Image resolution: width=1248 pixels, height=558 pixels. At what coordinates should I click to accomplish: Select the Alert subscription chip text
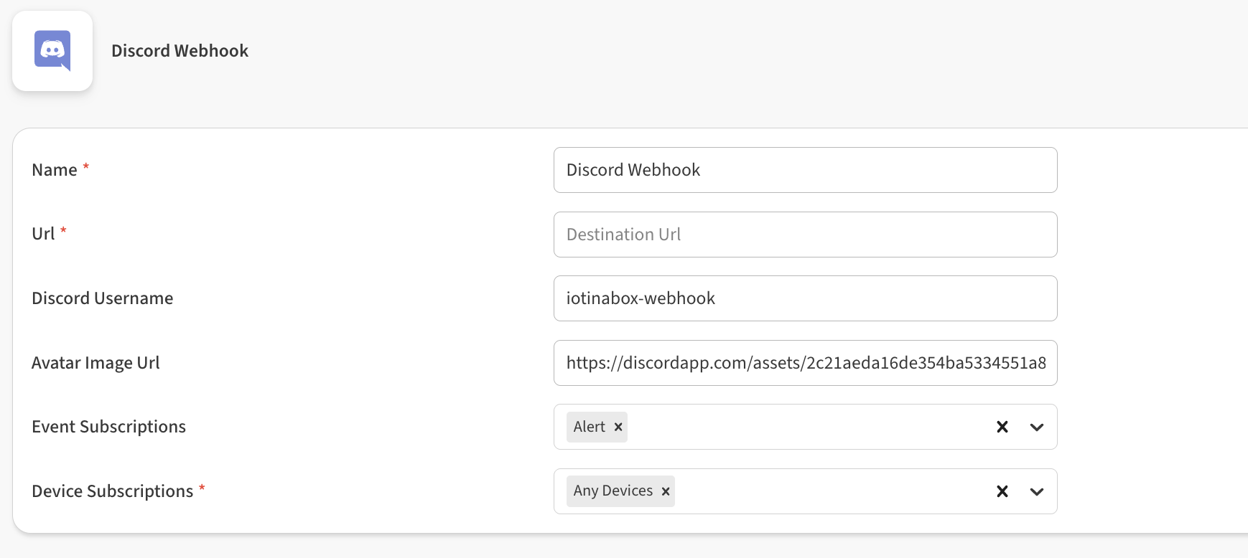click(x=590, y=427)
